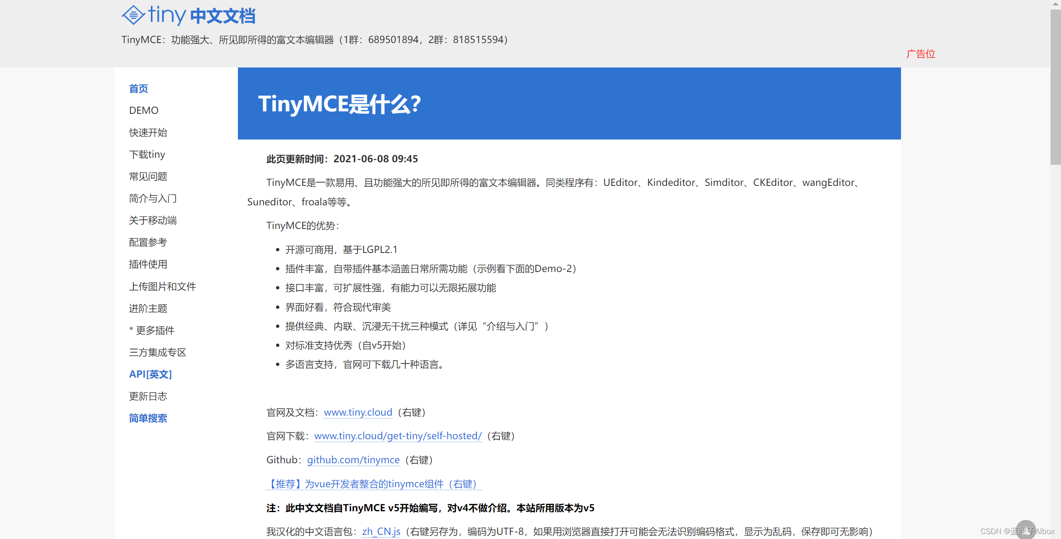Visit the 三方集成专区 integrations section
The height and width of the screenshot is (539, 1061).
pos(157,352)
